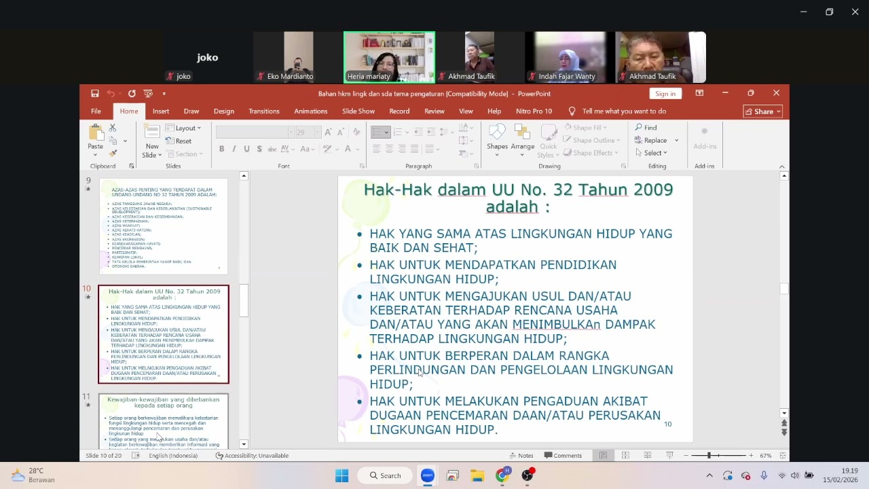869x489 pixels.
Task: Click the Save icon in quick access toolbar
Action: tap(95, 93)
